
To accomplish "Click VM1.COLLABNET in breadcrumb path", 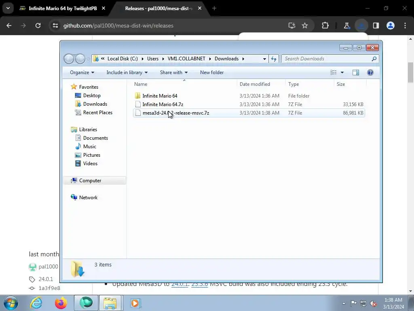I will pyautogui.click(x=186, y=59).
